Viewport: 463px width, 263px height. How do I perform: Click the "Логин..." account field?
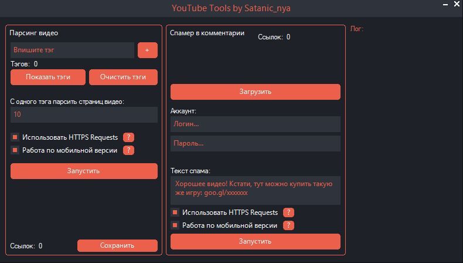click(255, 124)
